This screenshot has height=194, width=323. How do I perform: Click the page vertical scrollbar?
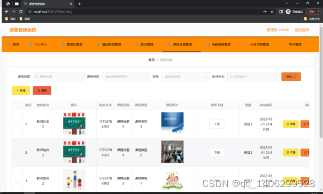[x=321, y=83]
